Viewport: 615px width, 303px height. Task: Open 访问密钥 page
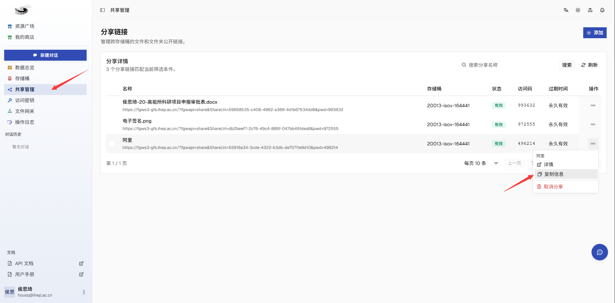(45, 100)
